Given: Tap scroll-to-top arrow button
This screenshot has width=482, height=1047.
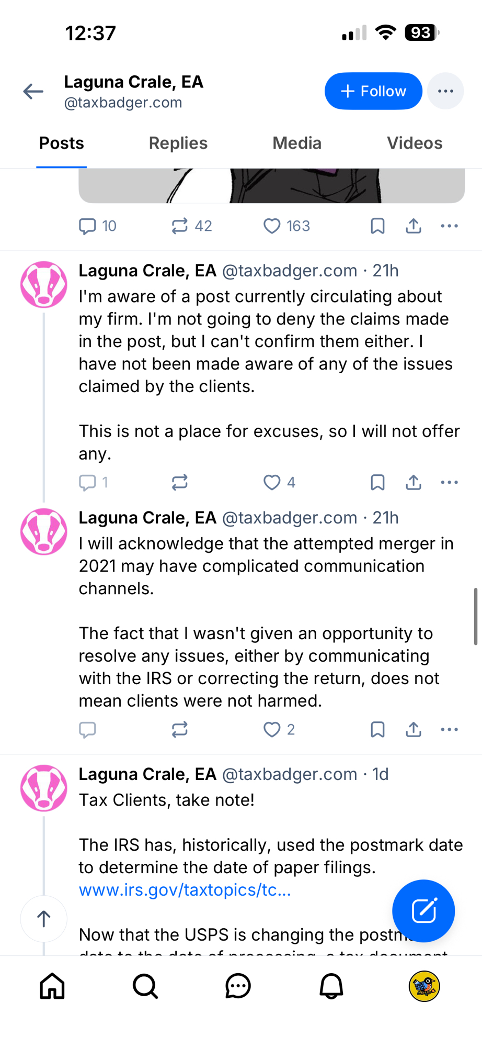Looking at the screenshot, I should [x=44, y=918].
